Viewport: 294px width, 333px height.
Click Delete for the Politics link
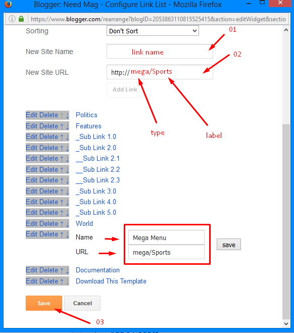click(x=48, y=115)
